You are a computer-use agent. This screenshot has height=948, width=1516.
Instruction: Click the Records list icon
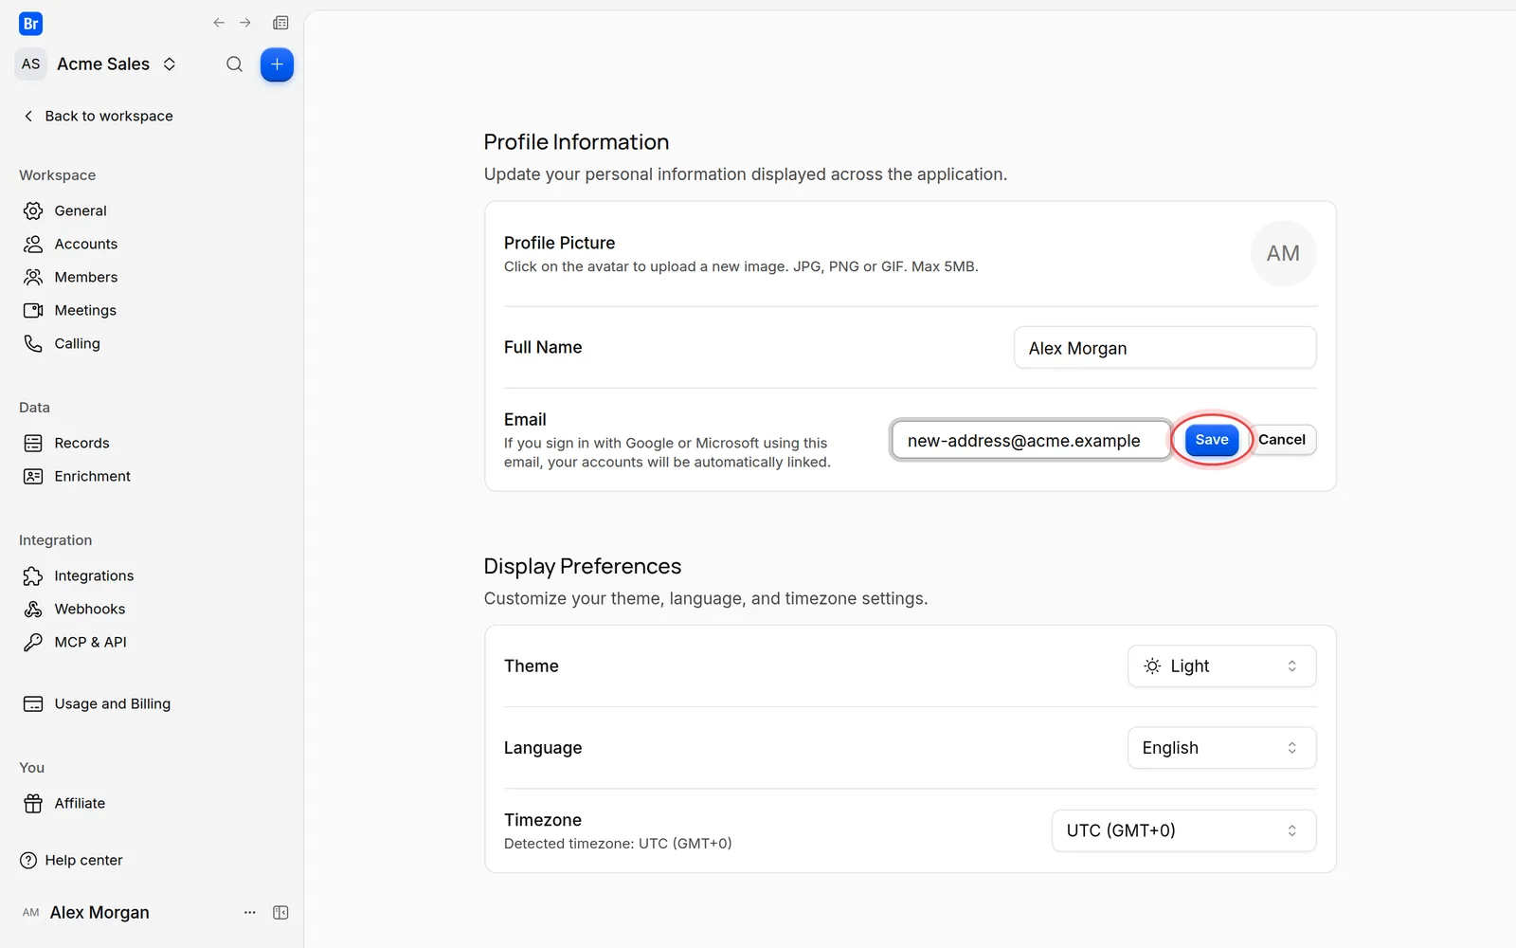[x=33, y=443]
